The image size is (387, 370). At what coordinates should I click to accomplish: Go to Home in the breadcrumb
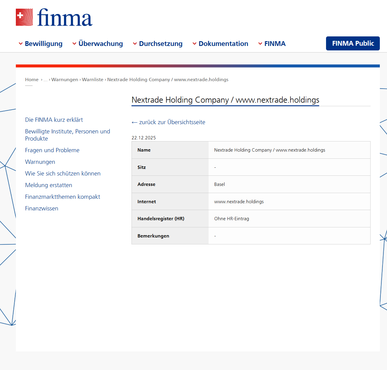coord(32,80)
